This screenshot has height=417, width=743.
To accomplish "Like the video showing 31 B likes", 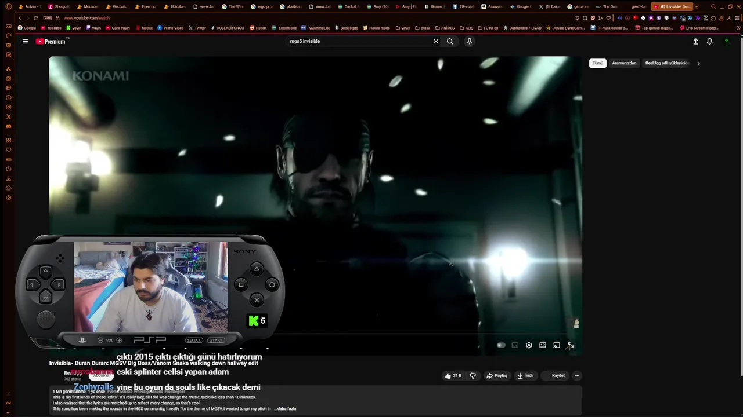I will tap(453, 375).
